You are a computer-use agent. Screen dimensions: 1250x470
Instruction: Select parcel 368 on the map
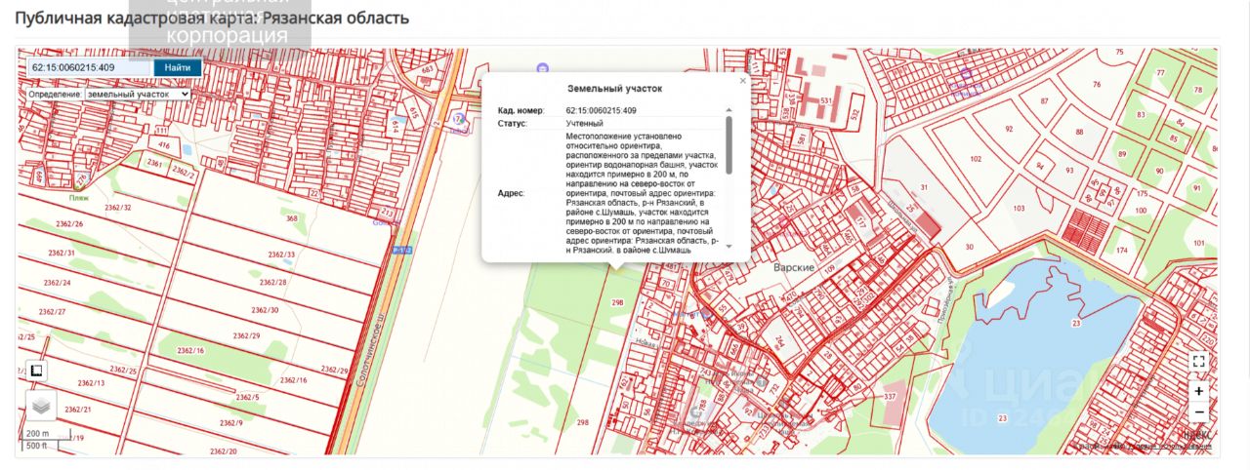point(291,218)
